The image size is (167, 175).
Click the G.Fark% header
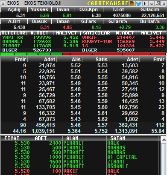[118, 21]
